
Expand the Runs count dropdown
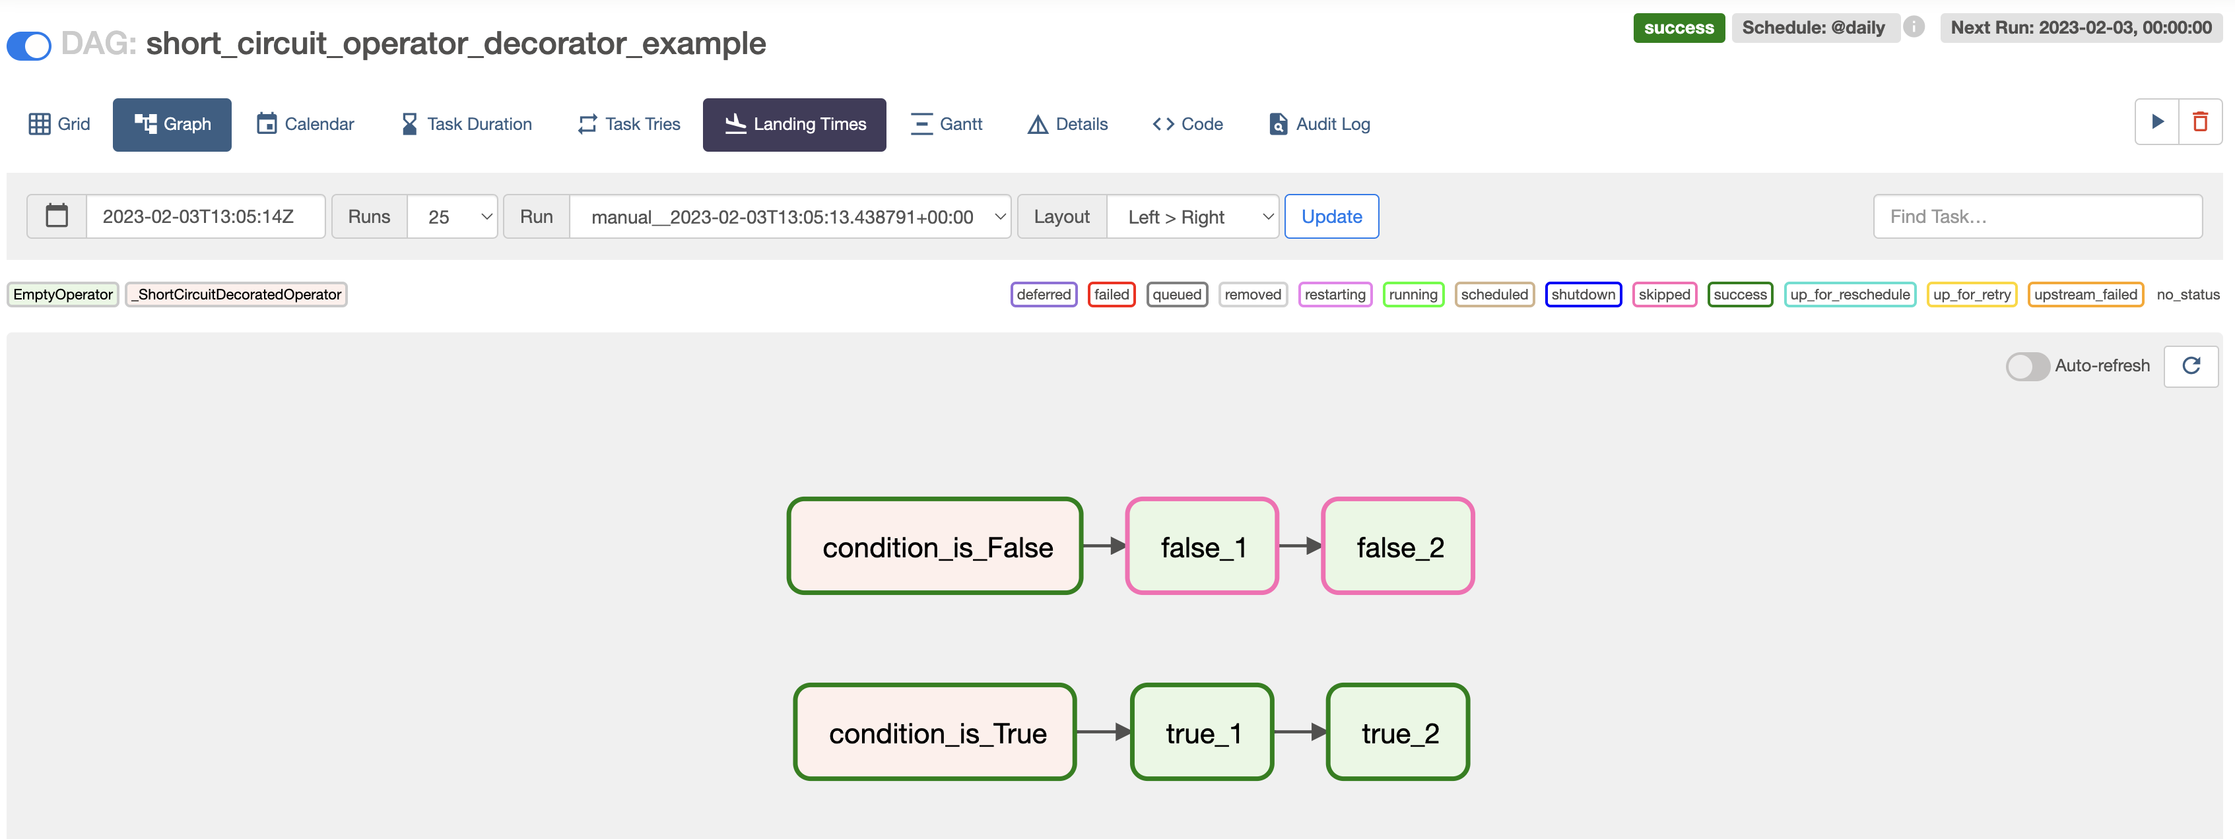pos(450,216)
